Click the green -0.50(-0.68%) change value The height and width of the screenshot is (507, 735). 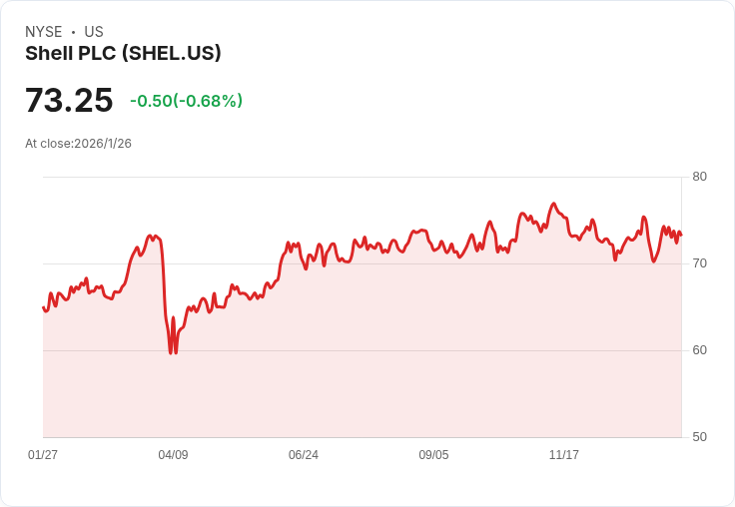pyautogui.click(x=186, y=101)
